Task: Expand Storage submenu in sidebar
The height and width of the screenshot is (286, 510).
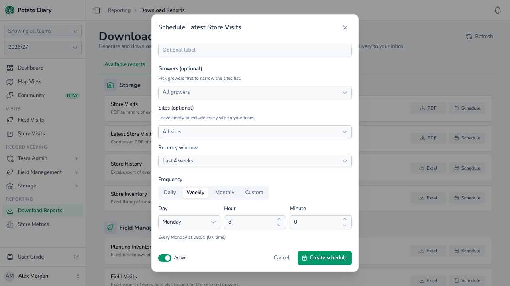Action: coord(43,186)
